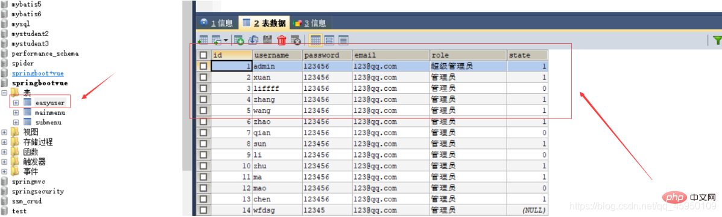Click the 超级管理员 role cell
This screenshot has width=722, height=217.
click(x=468, y=66)
